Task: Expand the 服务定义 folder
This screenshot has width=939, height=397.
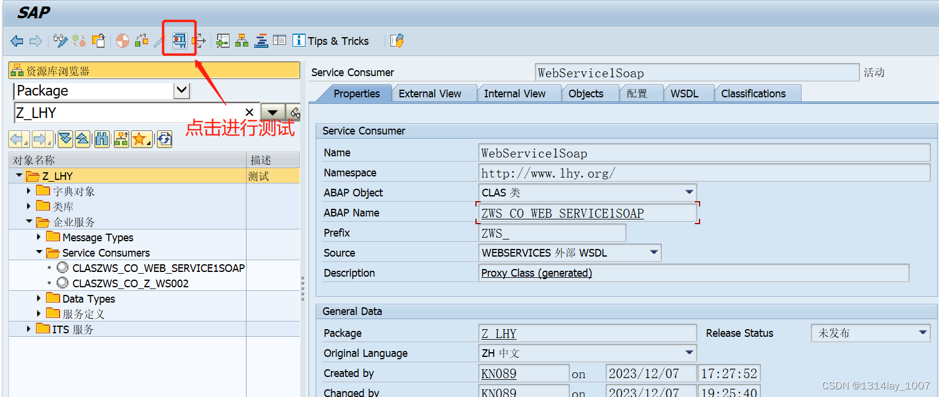Action: point(38,314)
